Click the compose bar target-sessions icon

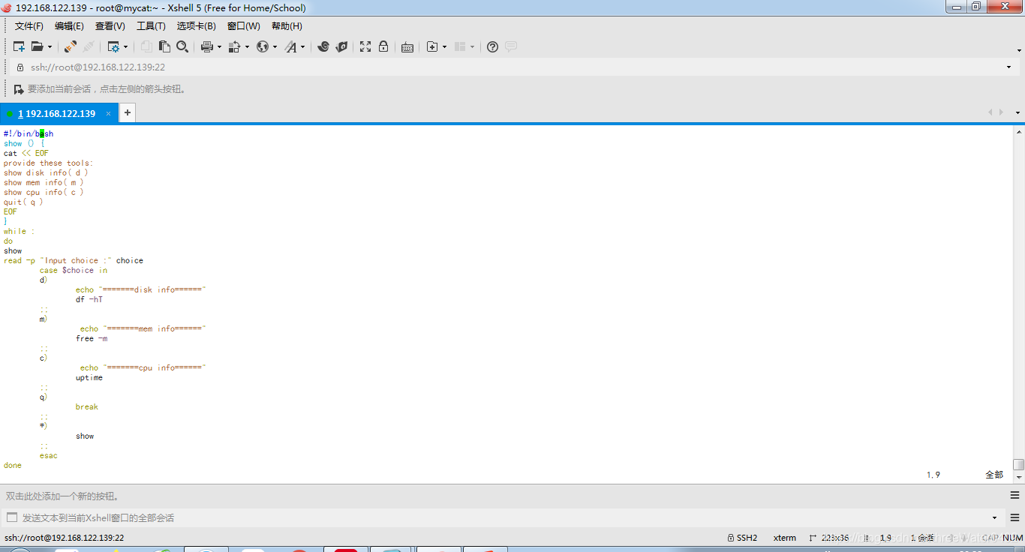pyautogui.click(x=11, y=517)
